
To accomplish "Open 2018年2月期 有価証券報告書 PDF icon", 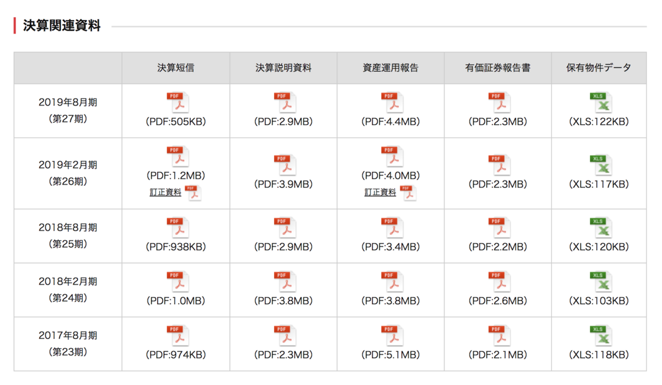I will (499, 282).
